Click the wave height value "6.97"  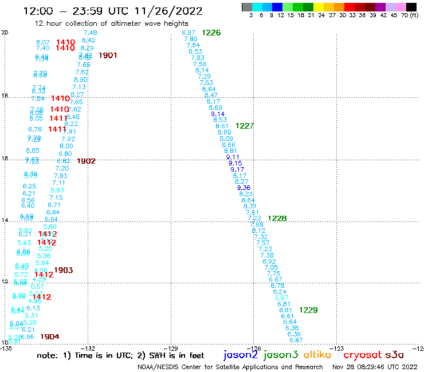189,33
